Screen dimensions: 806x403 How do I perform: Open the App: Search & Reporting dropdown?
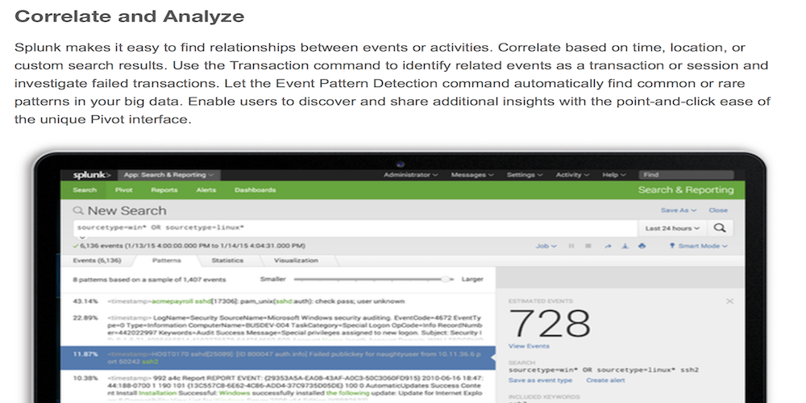[x=169, y=175]
